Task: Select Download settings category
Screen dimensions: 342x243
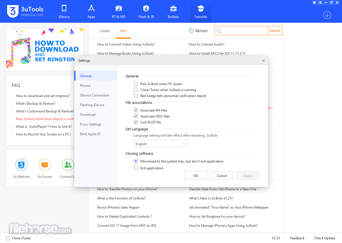Action: 96,115
